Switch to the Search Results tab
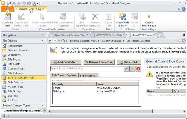Viewport: 187px width, 119px height. click(88, 75)
